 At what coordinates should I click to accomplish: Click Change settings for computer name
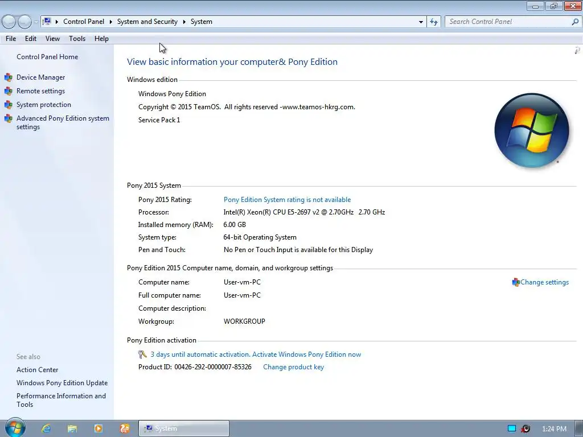coord(544,282)
